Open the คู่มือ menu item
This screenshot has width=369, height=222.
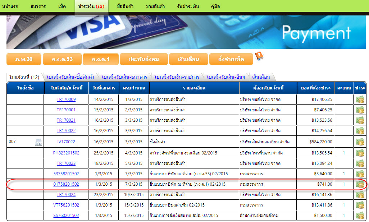[x=216, y=6]
